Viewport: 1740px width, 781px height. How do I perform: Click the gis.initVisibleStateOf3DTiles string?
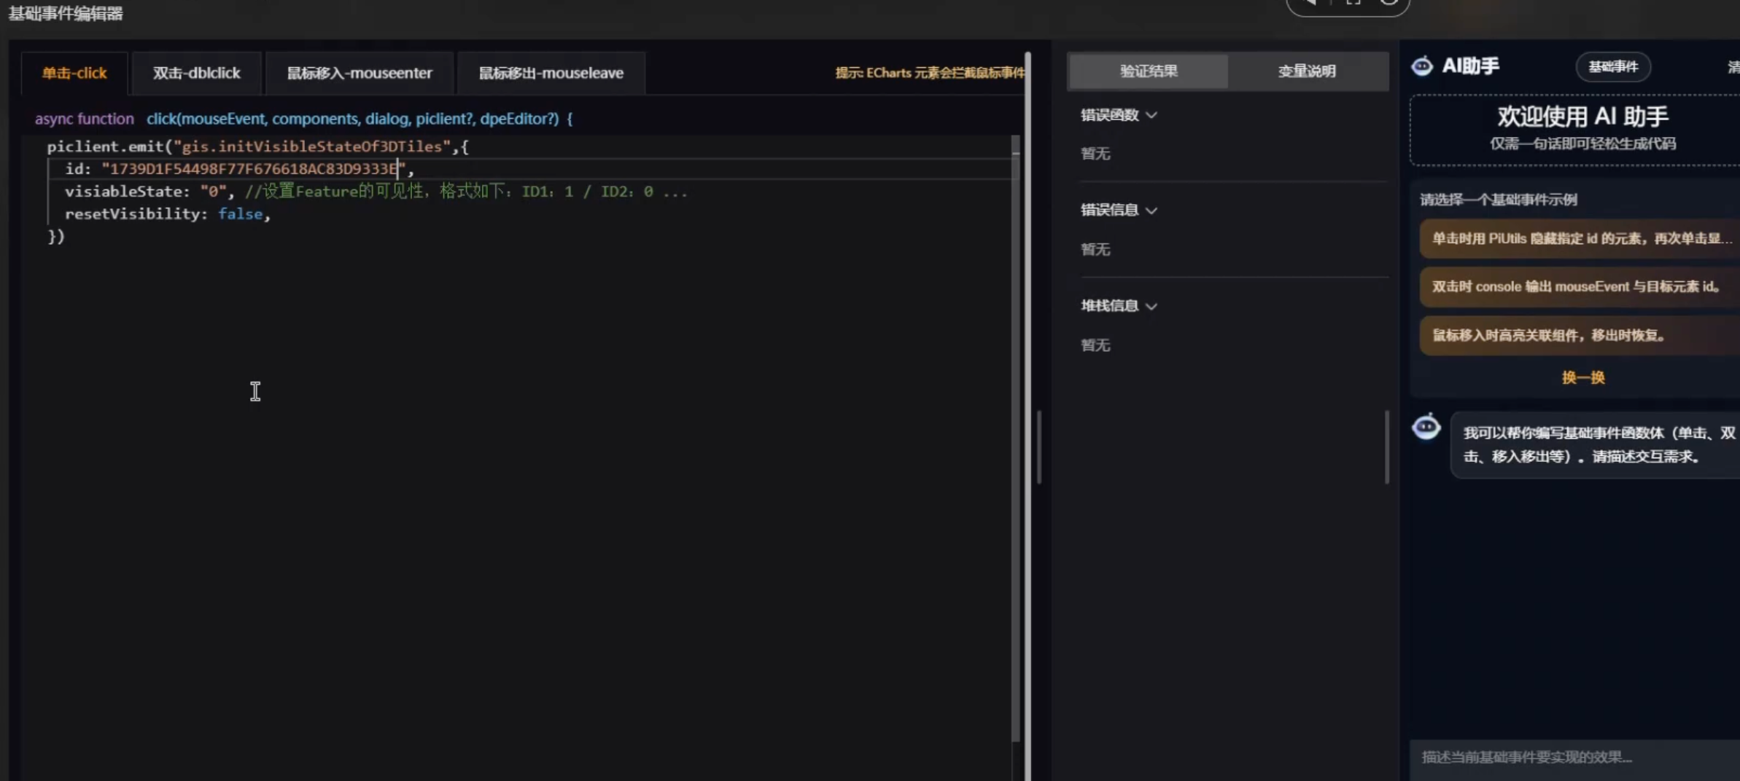tap(312, 146)
